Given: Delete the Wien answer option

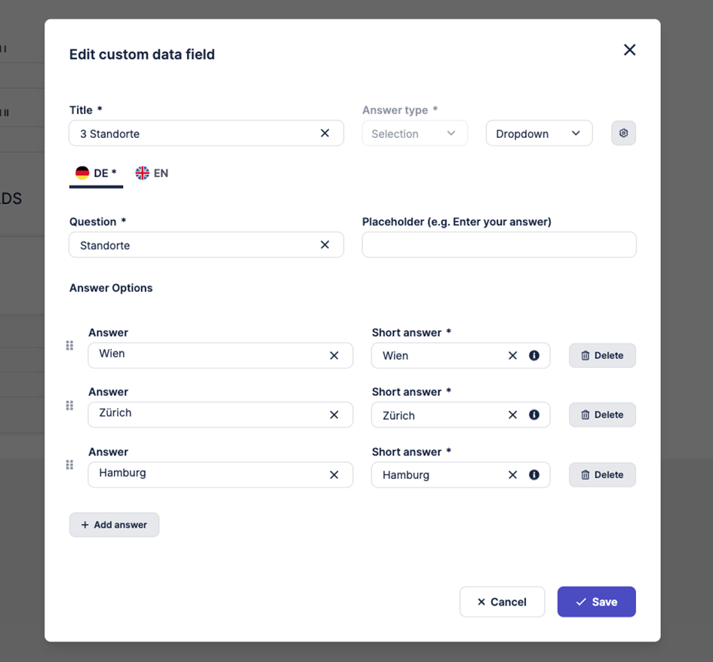Looking at the screenshot, I should 602,356.
